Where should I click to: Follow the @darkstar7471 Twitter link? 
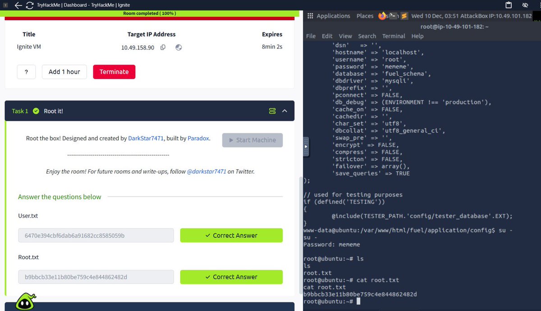(x=206, y=172)
